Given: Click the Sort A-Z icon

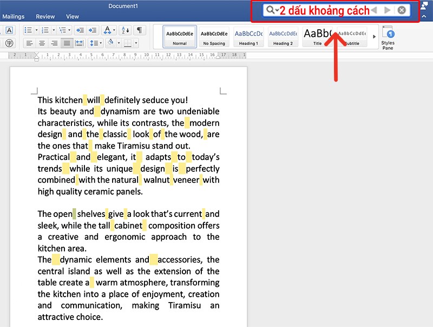Looking at the screenshot, I should (126, 30).
